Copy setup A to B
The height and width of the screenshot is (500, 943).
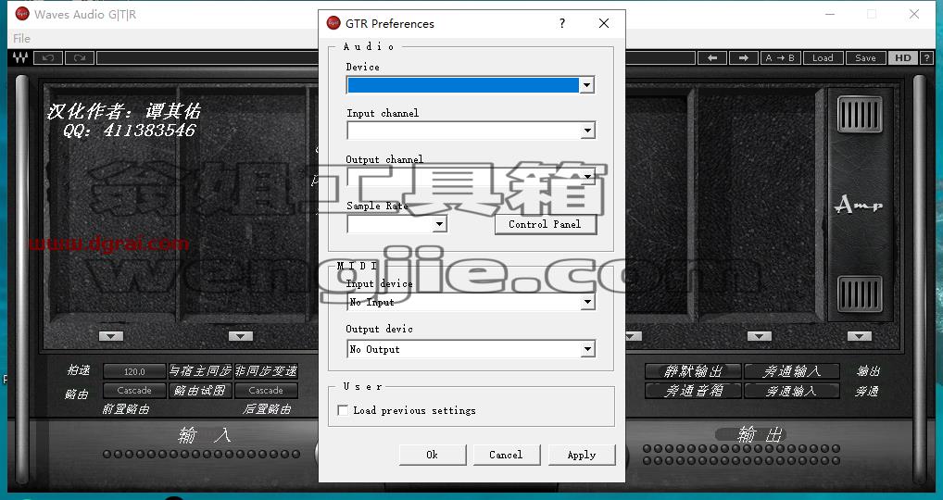pyautogui.click(x=780, y=57)
